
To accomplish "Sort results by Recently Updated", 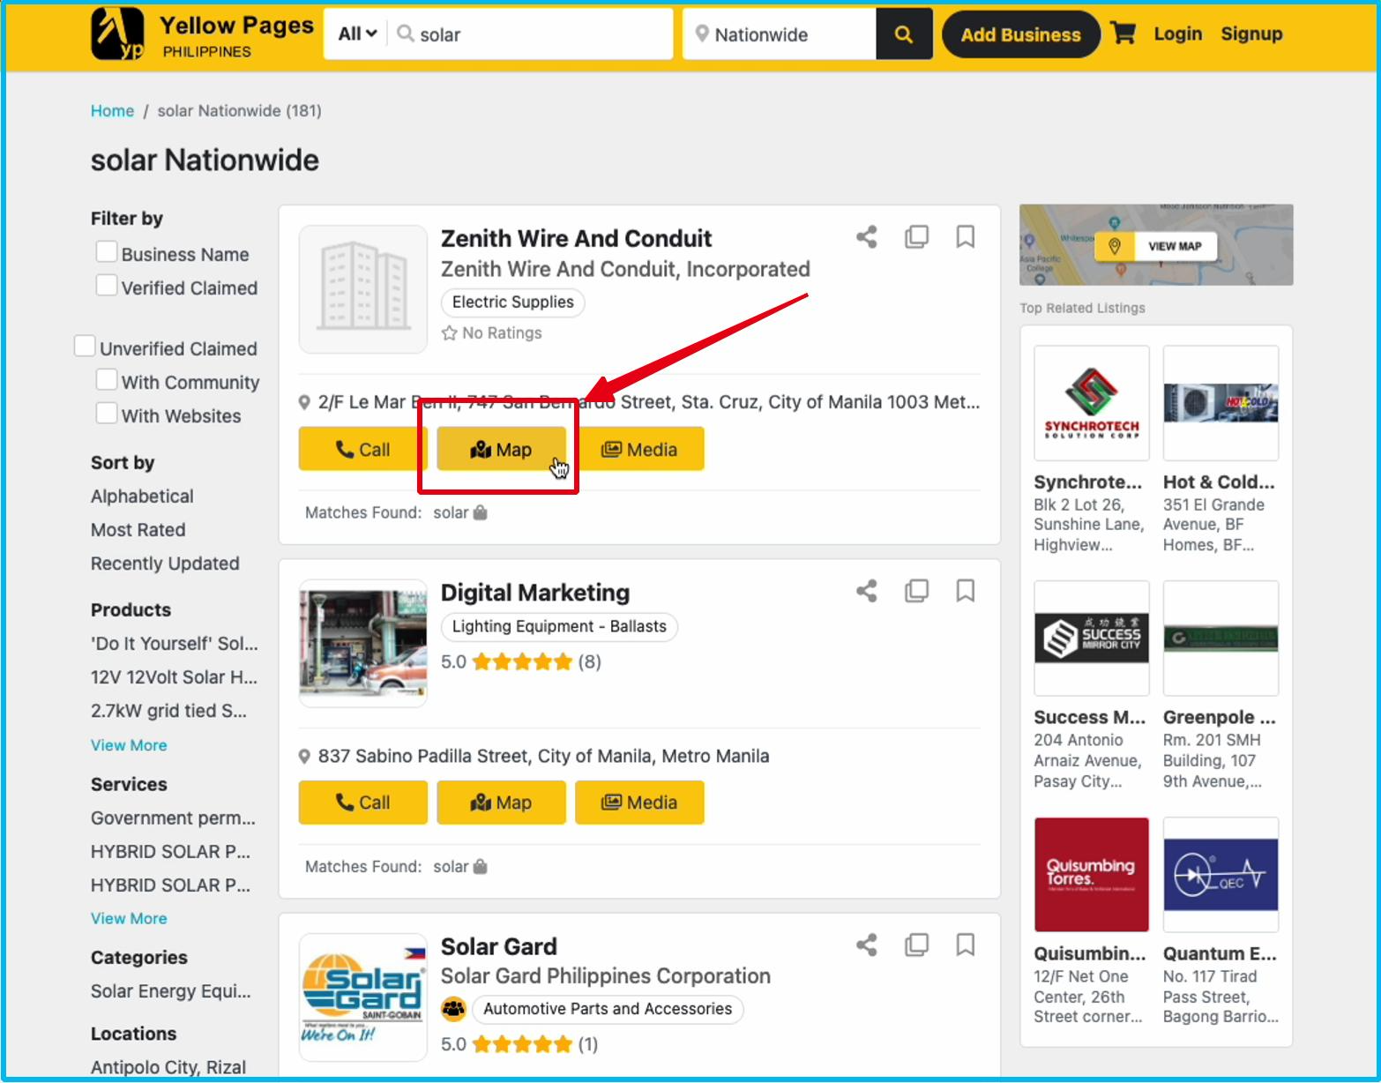I will 165,563.
